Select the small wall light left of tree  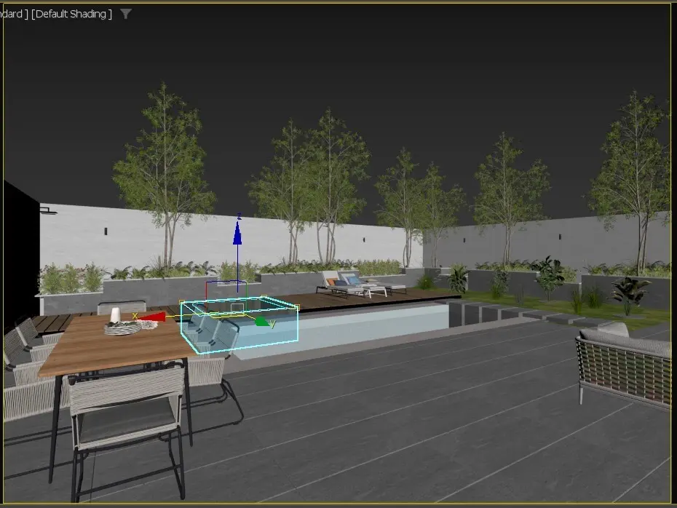[x=106, y=231]
